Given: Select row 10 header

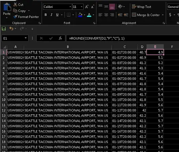Looking at the screenshot, I should 4,100.
